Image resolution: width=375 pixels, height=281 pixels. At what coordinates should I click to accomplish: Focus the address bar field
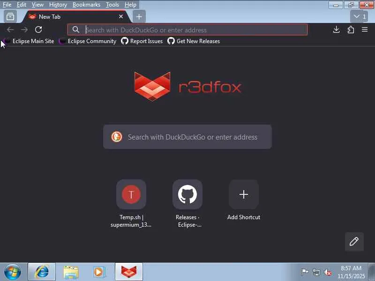point(187,30)
